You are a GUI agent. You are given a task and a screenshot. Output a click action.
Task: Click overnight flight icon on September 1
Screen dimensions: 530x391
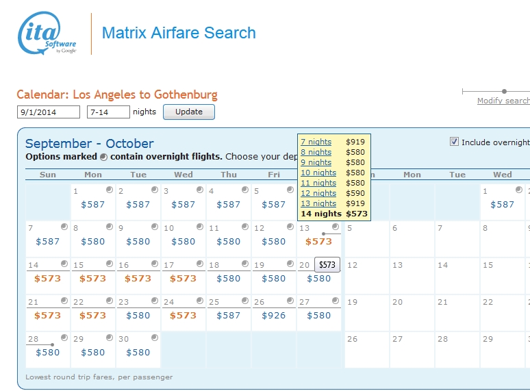click(110, 190)
